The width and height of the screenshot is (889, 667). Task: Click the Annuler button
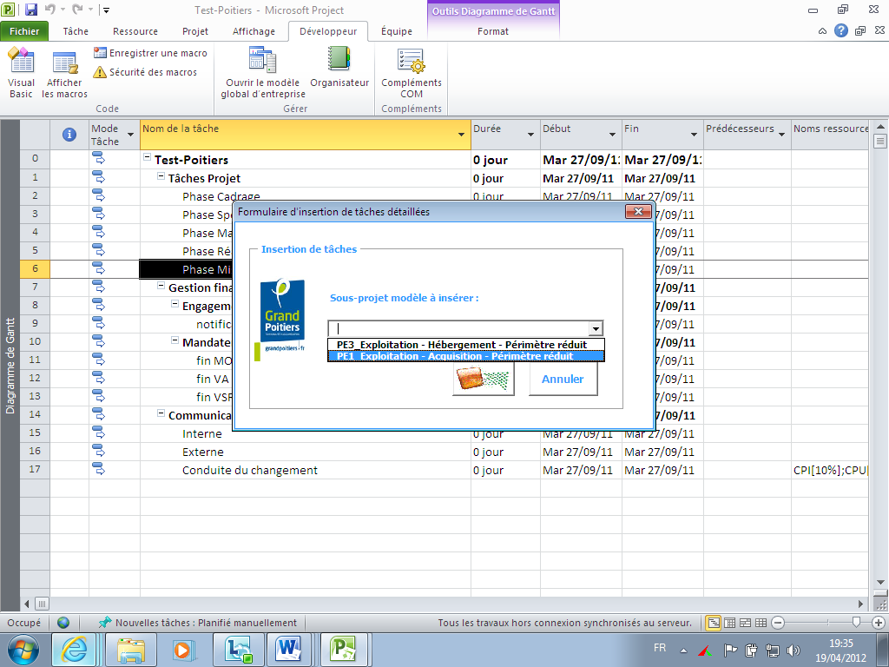563,379
